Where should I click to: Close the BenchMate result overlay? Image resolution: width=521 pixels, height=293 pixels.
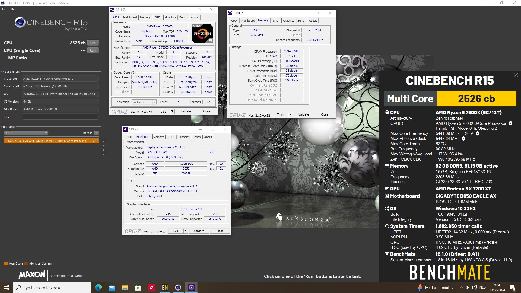(x=516, y=75)
